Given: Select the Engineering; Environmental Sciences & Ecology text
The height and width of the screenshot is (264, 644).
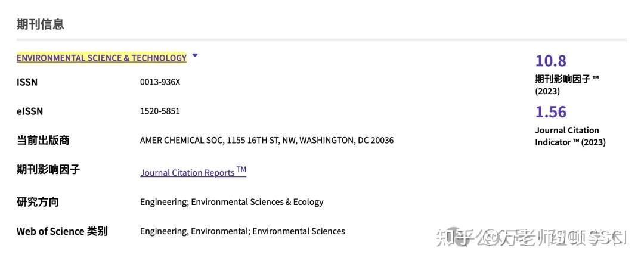Looking at the screenshot, I should tap(231, 202).
